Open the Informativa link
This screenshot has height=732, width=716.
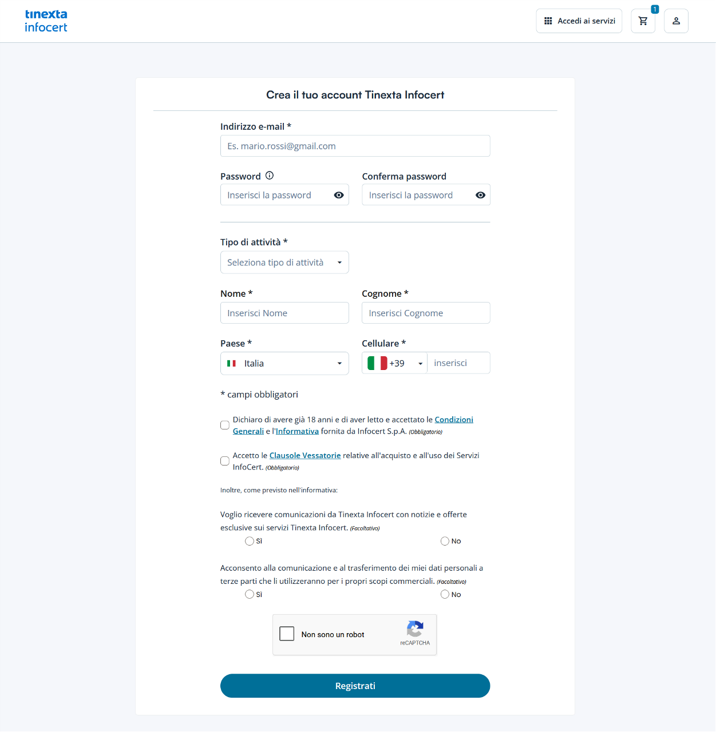tap(297, 431)
